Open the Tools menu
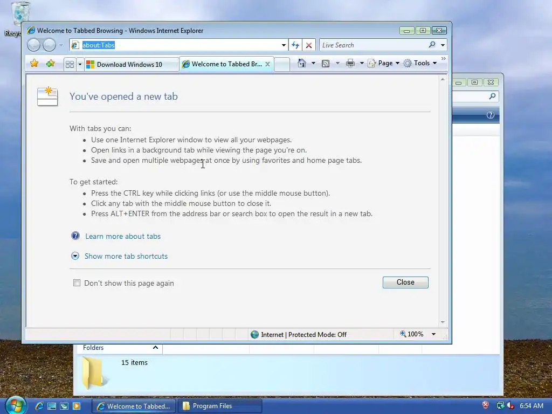 tap(420, 63)
